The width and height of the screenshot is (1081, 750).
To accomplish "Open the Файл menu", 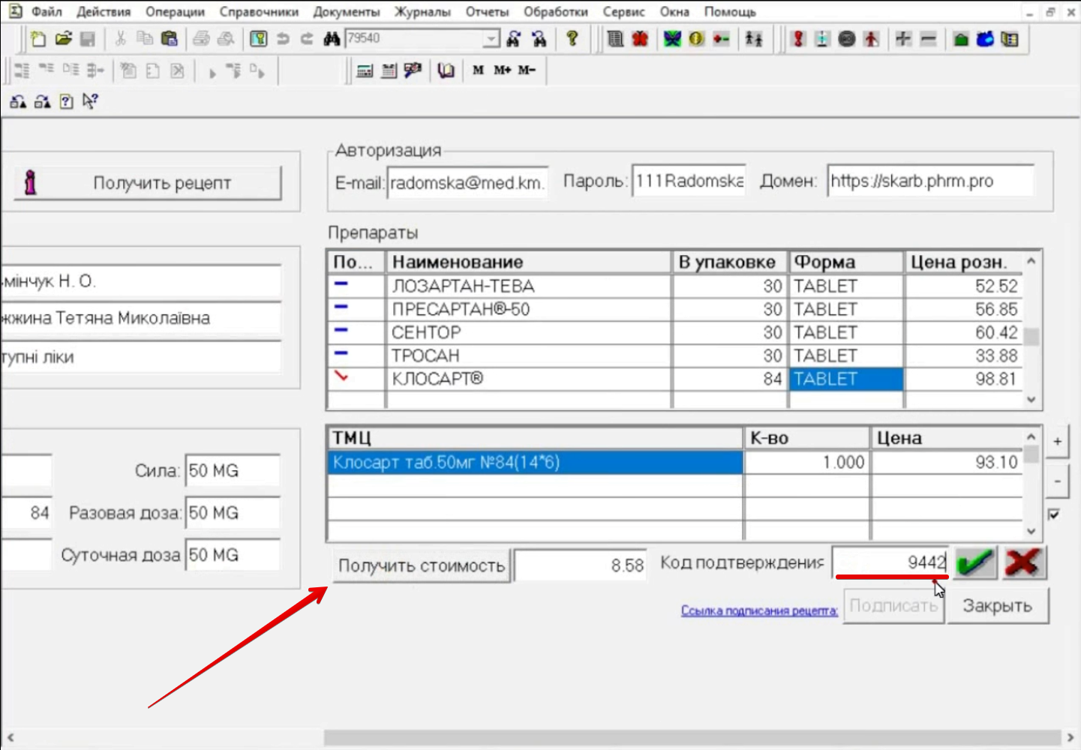I will click(47, 12).
